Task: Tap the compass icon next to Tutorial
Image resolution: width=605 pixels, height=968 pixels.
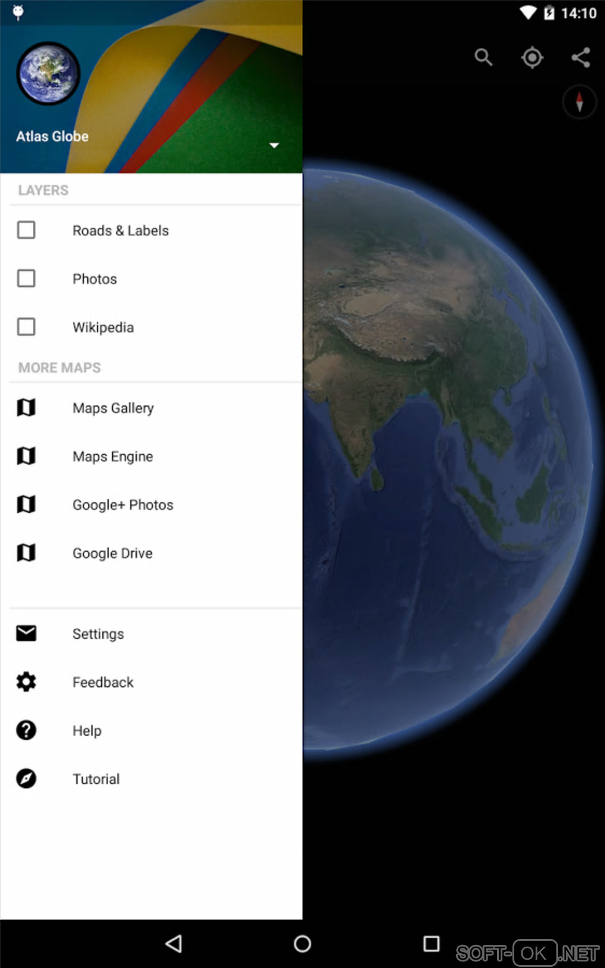Action: tap(26, 778)
